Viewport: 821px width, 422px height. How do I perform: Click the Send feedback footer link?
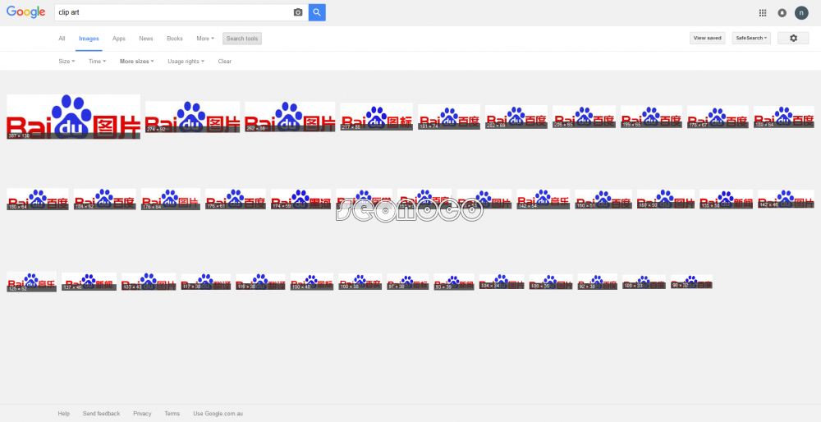[101, 414]
